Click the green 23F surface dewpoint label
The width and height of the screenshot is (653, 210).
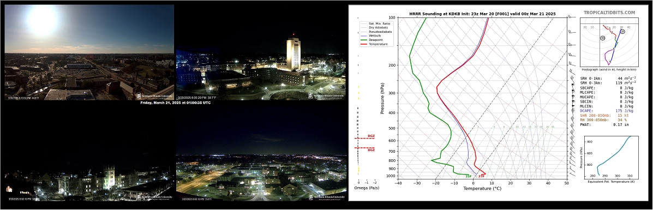469,176
